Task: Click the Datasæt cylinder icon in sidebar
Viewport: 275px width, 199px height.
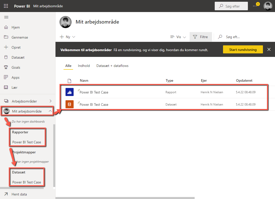Action: pyautogui.click(x=6, y=57)
